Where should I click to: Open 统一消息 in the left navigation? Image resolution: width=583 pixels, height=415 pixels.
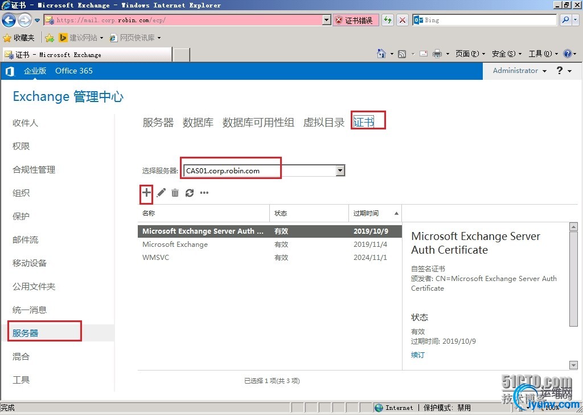click(x=30, y=310)
